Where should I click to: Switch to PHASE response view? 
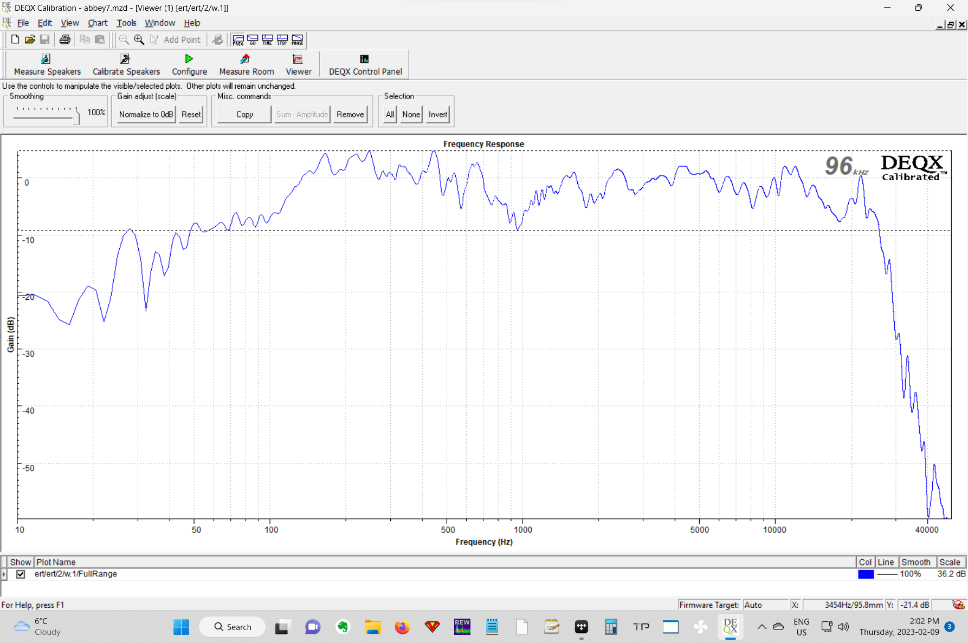[x=298, y=40]
